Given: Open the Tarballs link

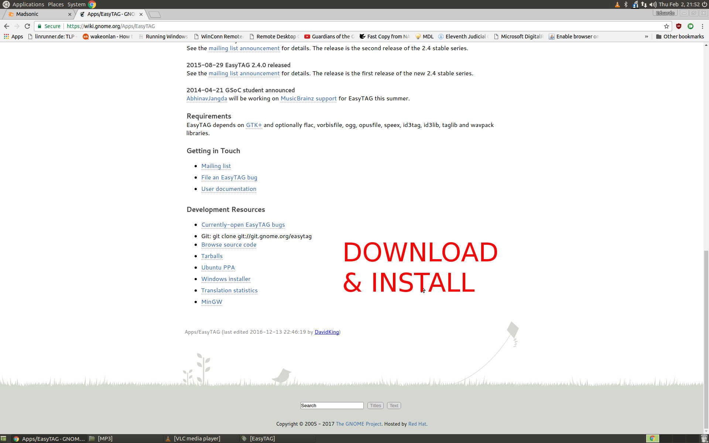Looking at the screenshot, I should pos(212,256).
